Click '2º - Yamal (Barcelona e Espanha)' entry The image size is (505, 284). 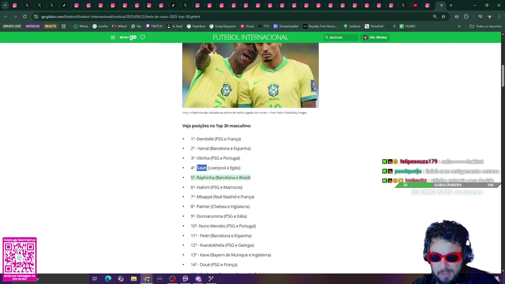point(221,149)
